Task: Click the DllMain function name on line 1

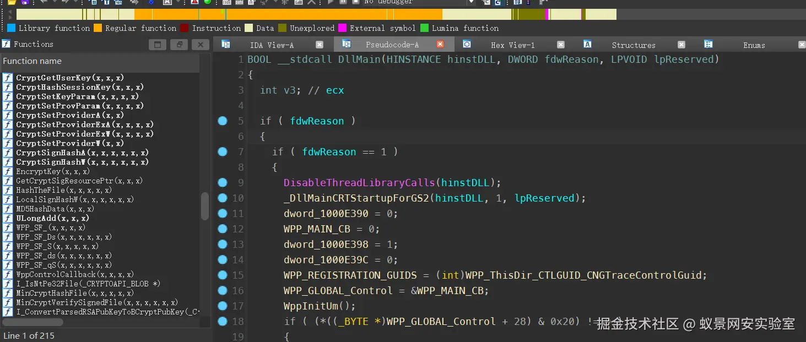Action: 359,59
